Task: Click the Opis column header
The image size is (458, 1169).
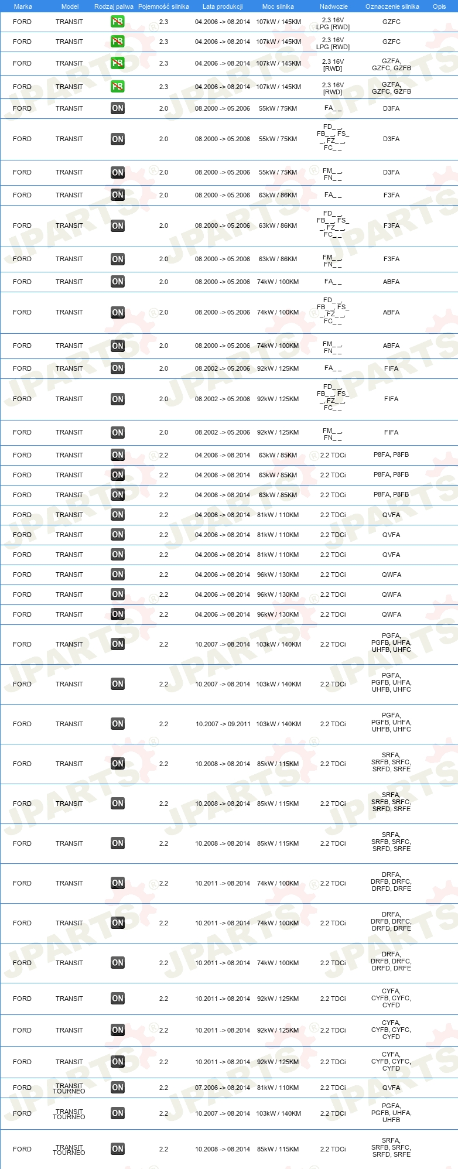Action: tap(439, 6)
